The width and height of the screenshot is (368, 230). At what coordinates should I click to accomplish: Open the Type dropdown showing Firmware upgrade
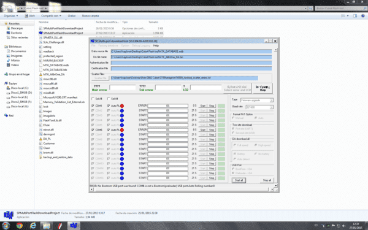[257, 100]
